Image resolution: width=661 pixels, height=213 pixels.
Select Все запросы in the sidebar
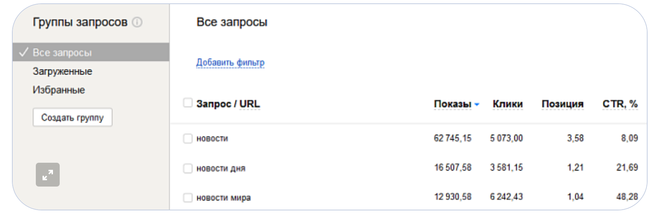point(62,53)
